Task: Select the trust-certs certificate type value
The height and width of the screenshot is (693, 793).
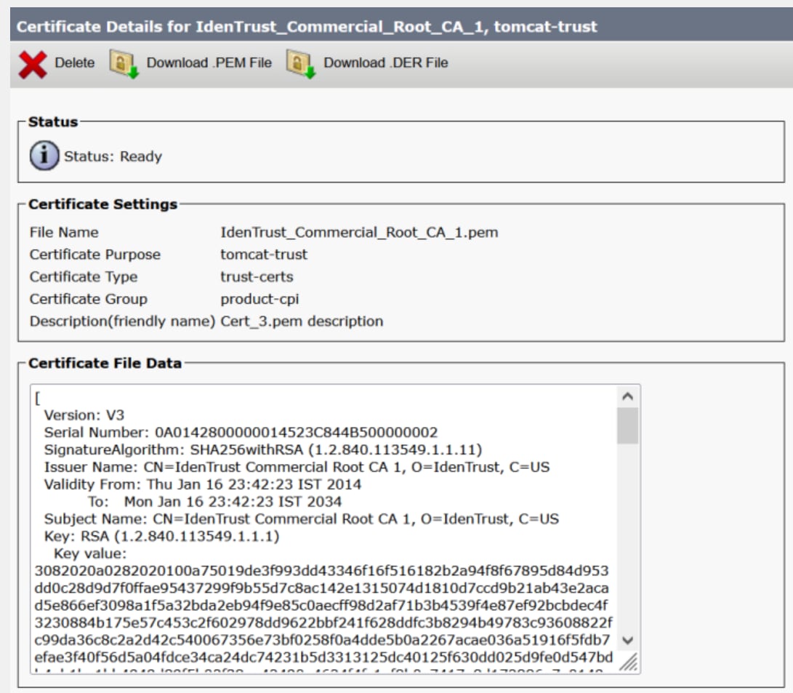Action: click(257, 277)
